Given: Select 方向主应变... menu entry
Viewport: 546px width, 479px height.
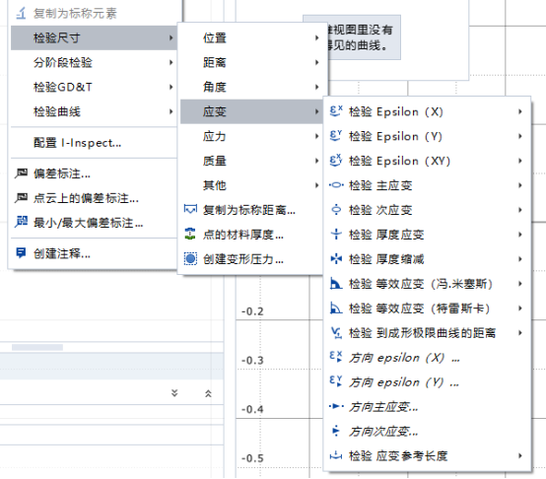Looking at the screenshot, I should pos(427,406).
